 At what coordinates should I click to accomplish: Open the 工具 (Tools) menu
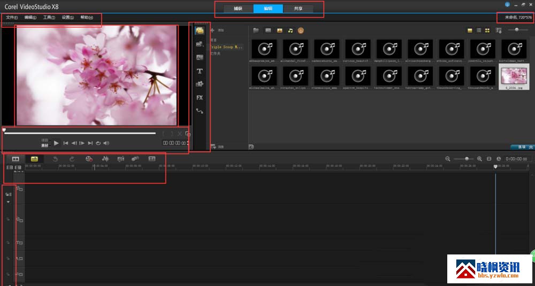point(49,18)
